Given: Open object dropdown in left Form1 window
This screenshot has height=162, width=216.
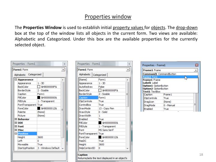Looking at the screenshot, I should pos(63,70).
